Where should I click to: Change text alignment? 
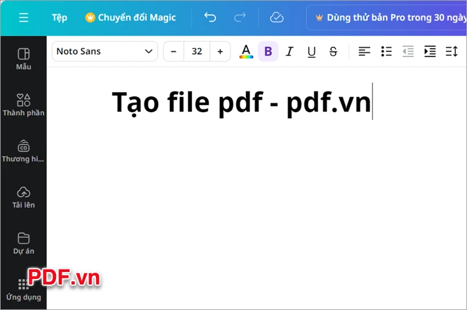point(364,52)
